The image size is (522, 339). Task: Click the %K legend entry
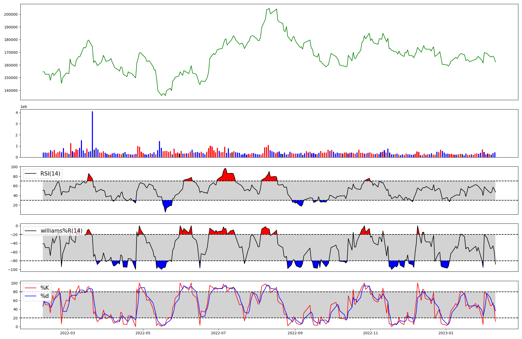click(45, 288)
